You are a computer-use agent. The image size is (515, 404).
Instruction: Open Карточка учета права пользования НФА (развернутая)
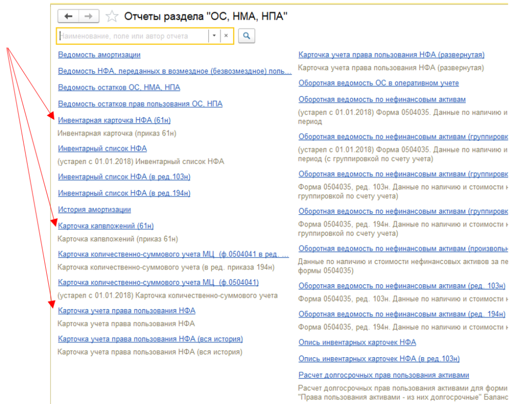tap(391, 55)
